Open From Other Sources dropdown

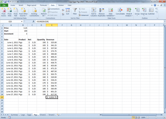click(x=23, y=12)
